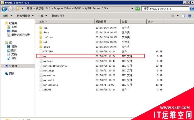This screenshot has width=194, height=120.
Task: Select 网络 network in navigation pane
Action: click(x=10, y=74)
